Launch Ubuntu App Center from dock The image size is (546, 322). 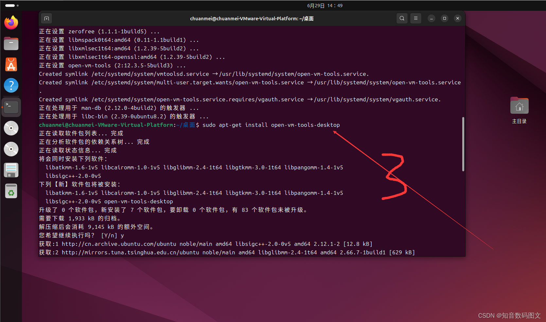[11, 64]
